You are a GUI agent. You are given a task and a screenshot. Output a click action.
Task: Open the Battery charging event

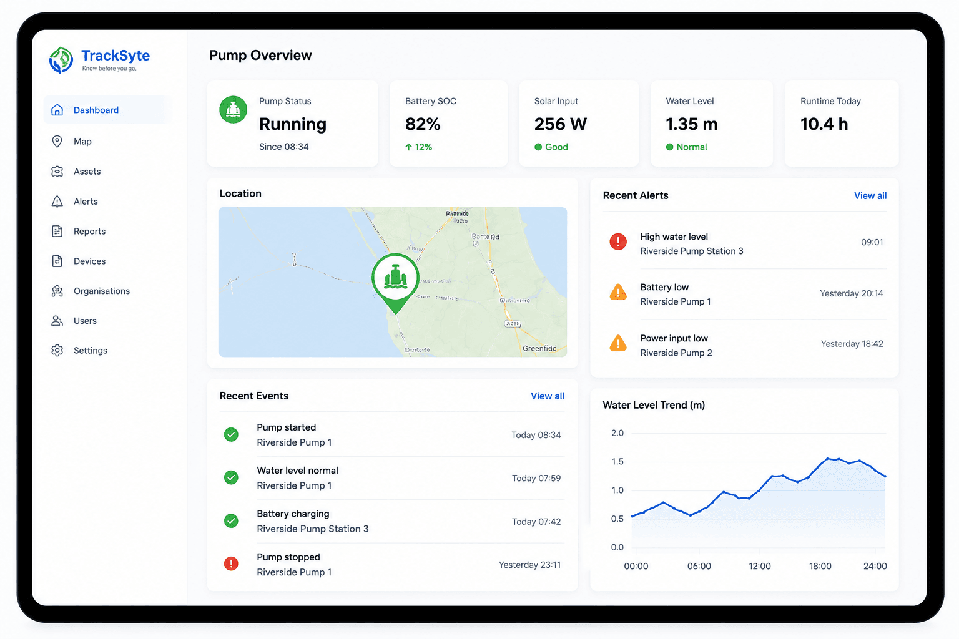click(x=392, y=521)
